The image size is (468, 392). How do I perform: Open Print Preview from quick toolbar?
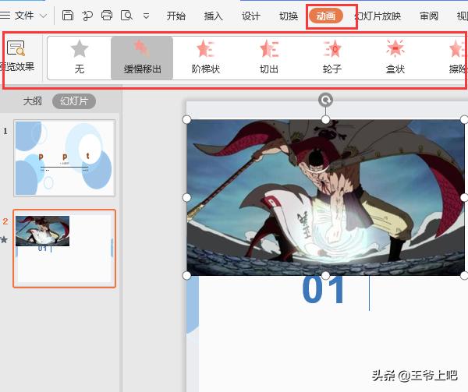click(x=126, y=16)
